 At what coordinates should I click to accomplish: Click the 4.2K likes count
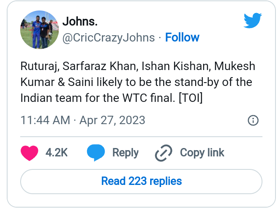(56, 153)
